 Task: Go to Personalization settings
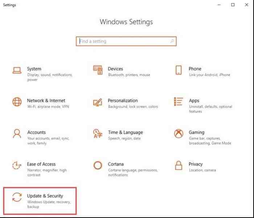123,101
